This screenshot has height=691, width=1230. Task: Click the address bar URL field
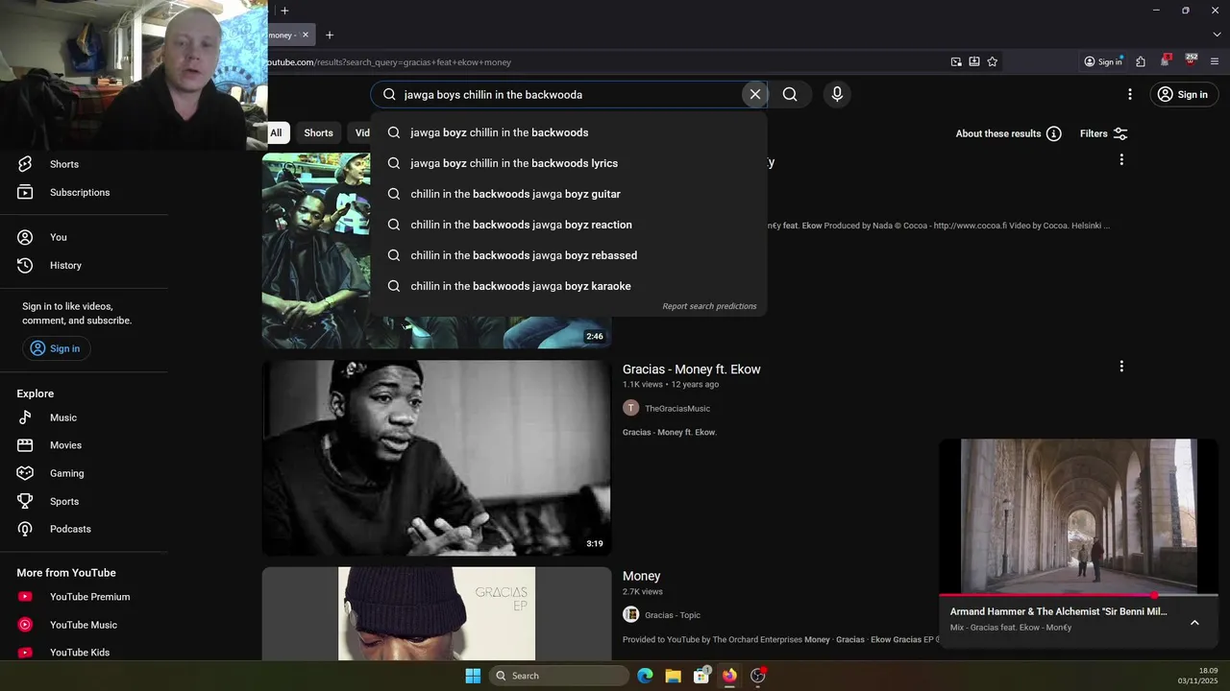click(x=605, y=61)
